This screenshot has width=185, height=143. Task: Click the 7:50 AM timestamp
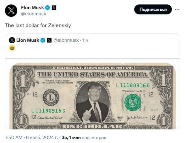[x=14, y=138]
